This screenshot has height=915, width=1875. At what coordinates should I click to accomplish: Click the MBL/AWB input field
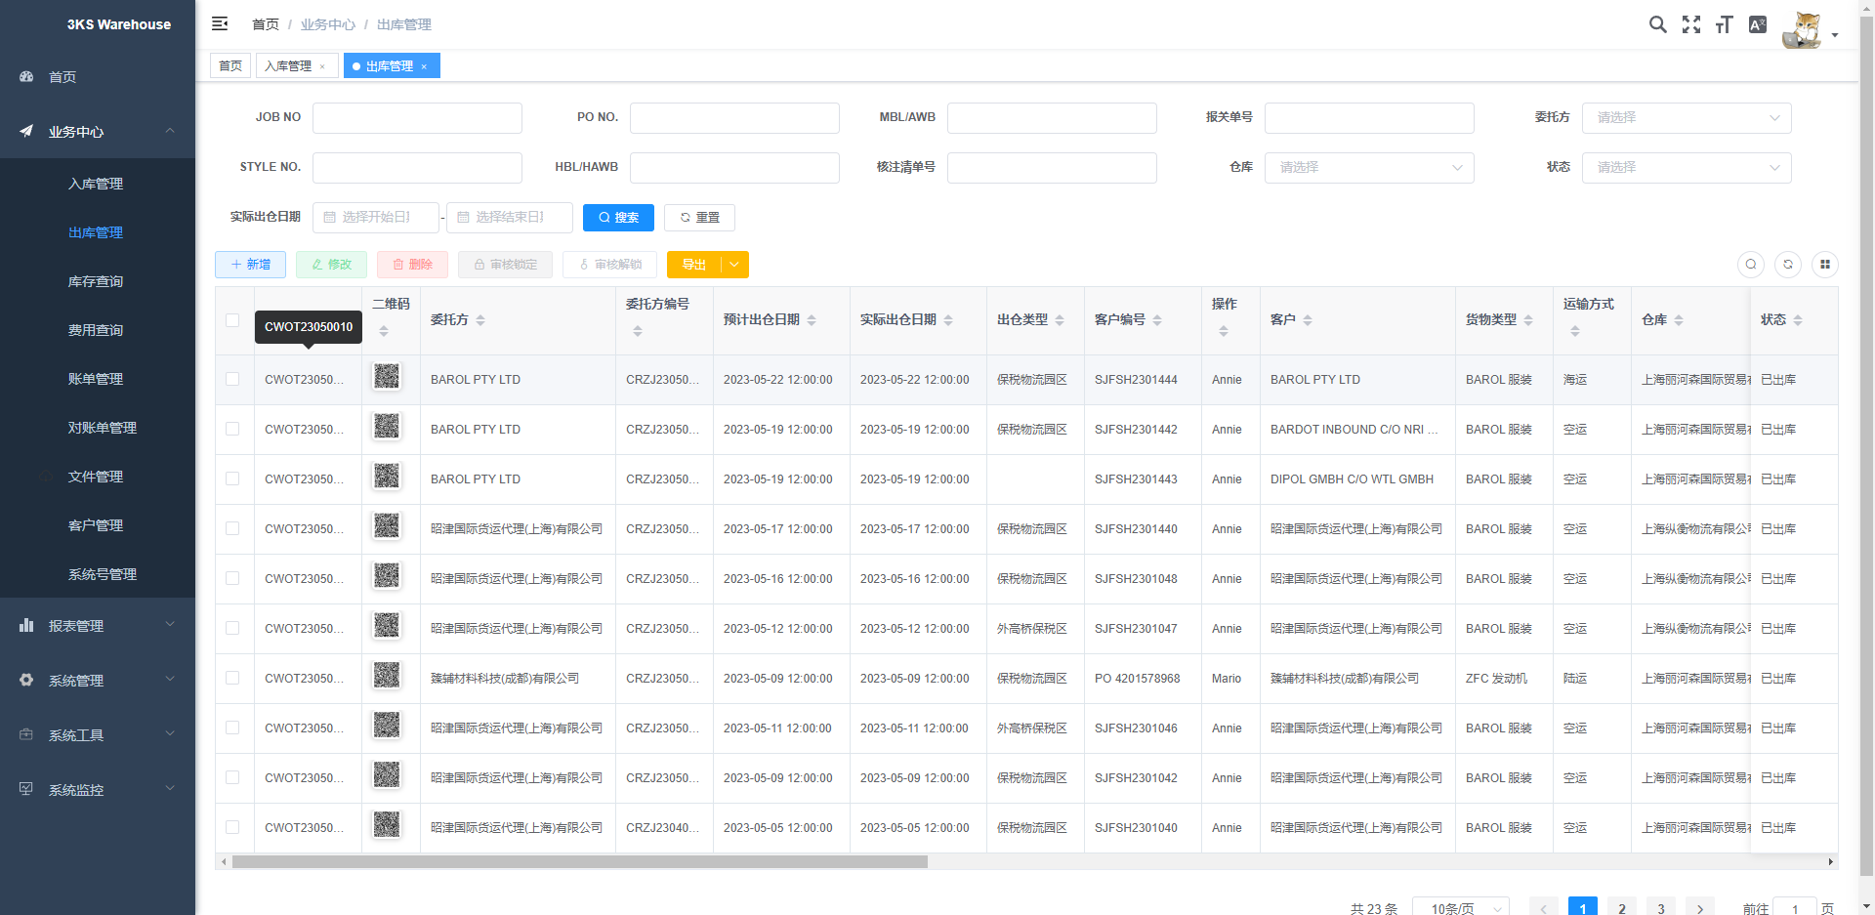click(1052, 117)
